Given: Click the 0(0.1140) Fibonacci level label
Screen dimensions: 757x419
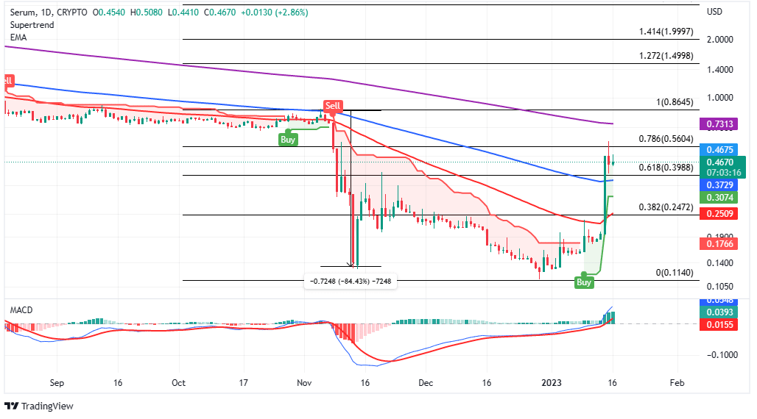Looking at the screenshot, I should [x=675, y=273].
